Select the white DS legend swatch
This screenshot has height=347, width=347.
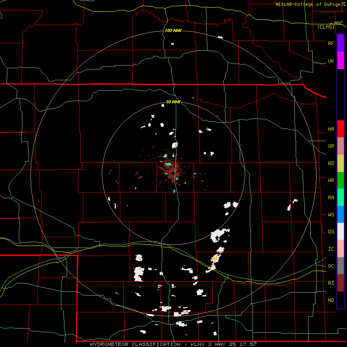(340, 231)
